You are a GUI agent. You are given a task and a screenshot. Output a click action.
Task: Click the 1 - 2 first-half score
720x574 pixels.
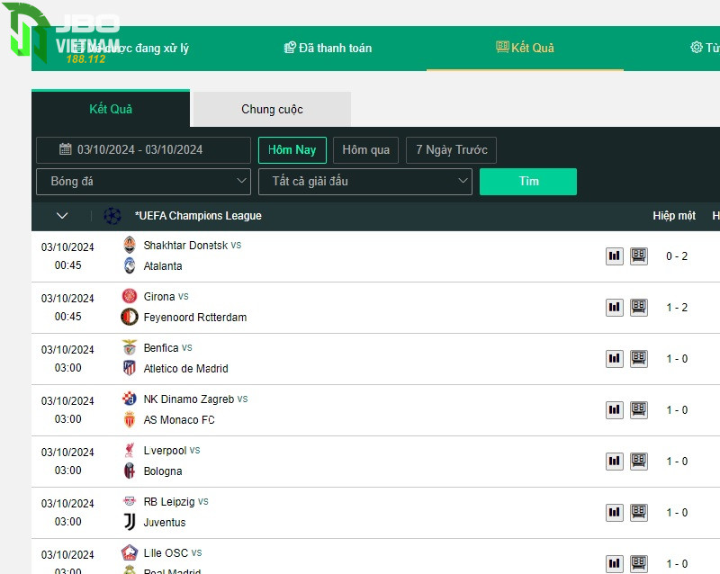(677, 307)
